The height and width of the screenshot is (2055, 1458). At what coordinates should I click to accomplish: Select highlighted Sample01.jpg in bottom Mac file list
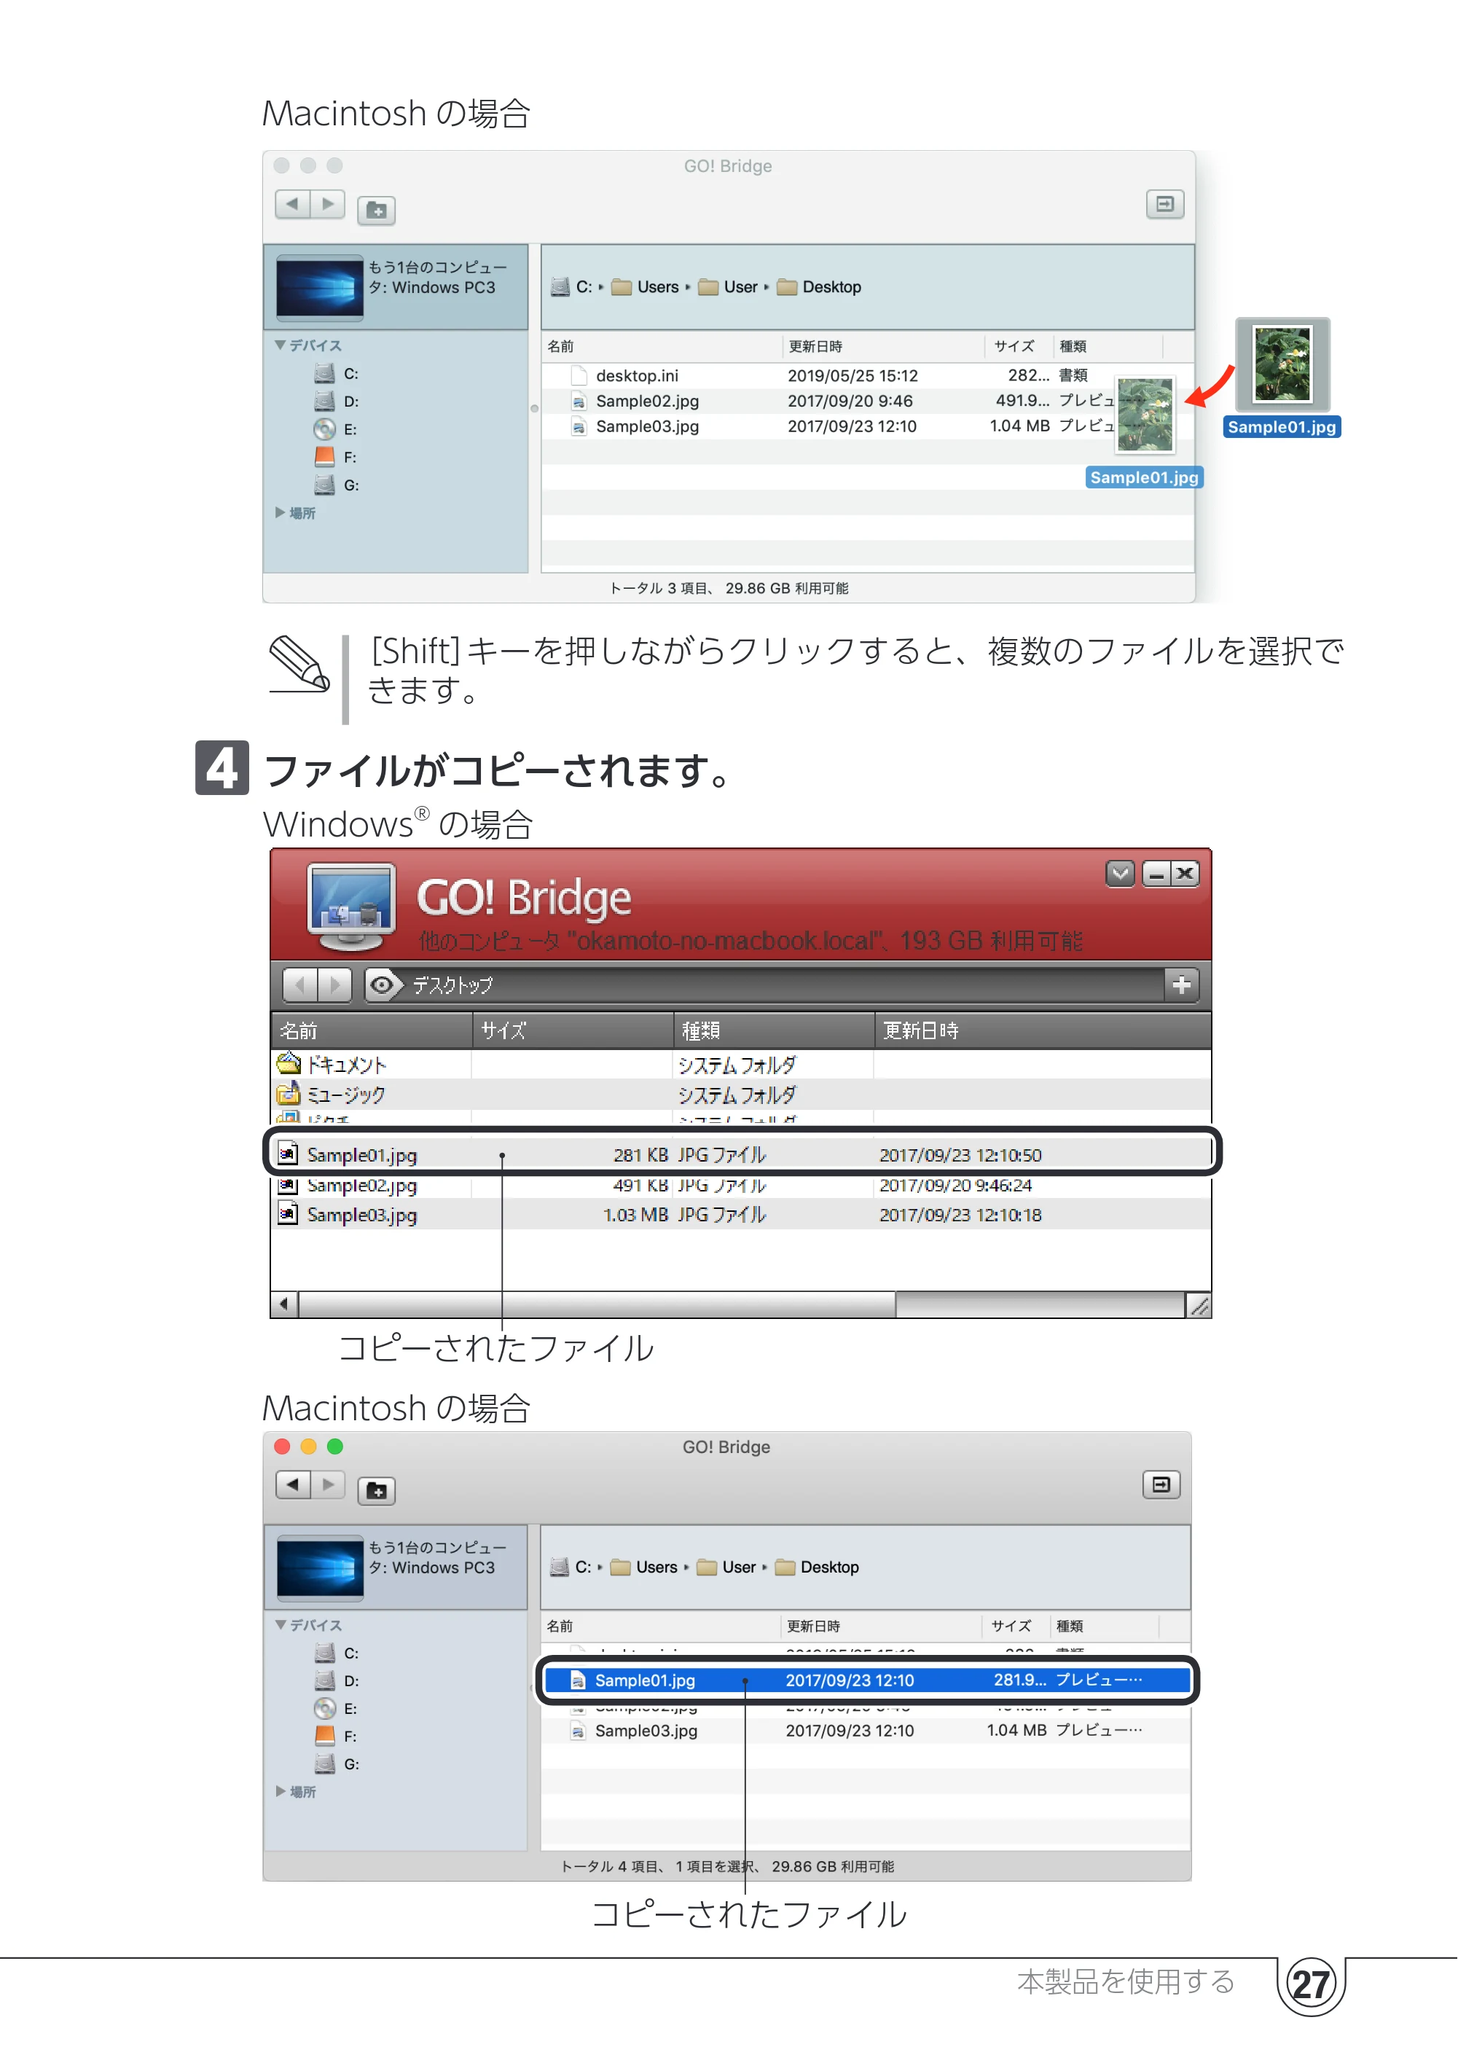pyautogui.click(x=867, y=1680)
